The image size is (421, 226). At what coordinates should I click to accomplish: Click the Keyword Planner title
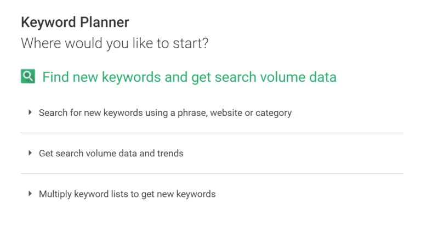click(75, 22)
